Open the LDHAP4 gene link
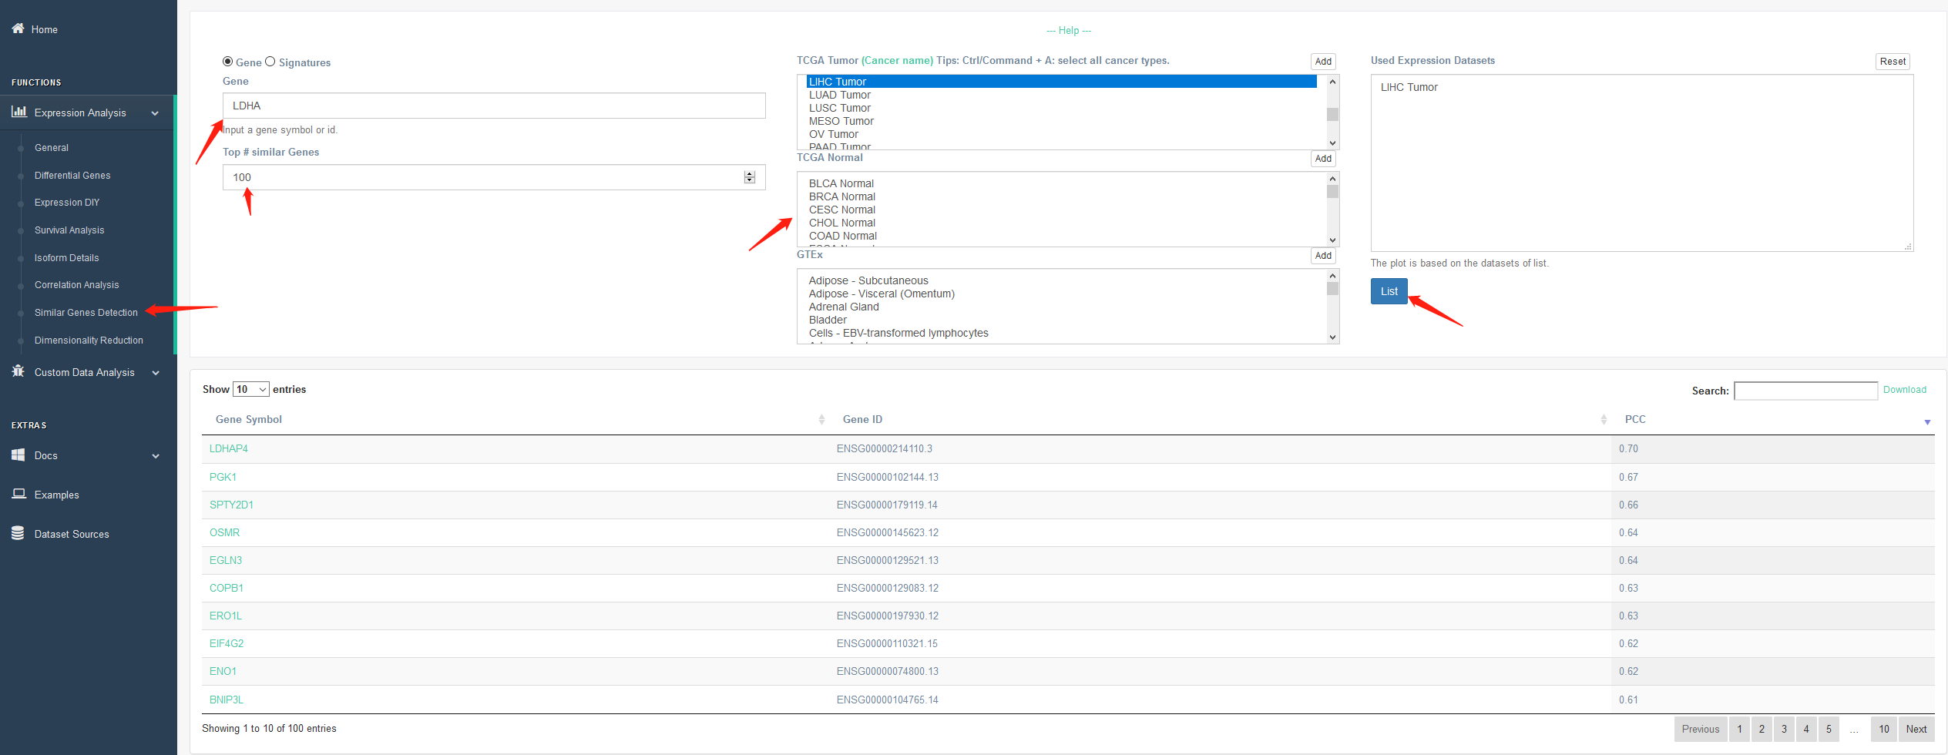This screenshot has width=1948, height=755. 229,448
